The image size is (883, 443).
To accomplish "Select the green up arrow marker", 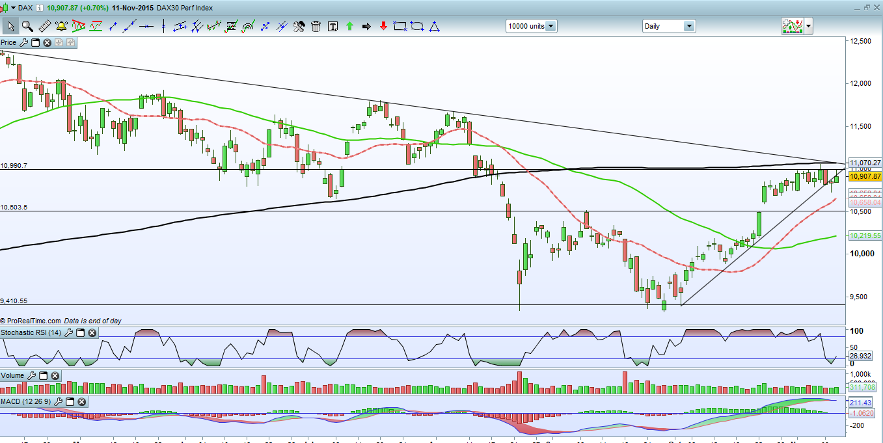I will pos(349,26).
